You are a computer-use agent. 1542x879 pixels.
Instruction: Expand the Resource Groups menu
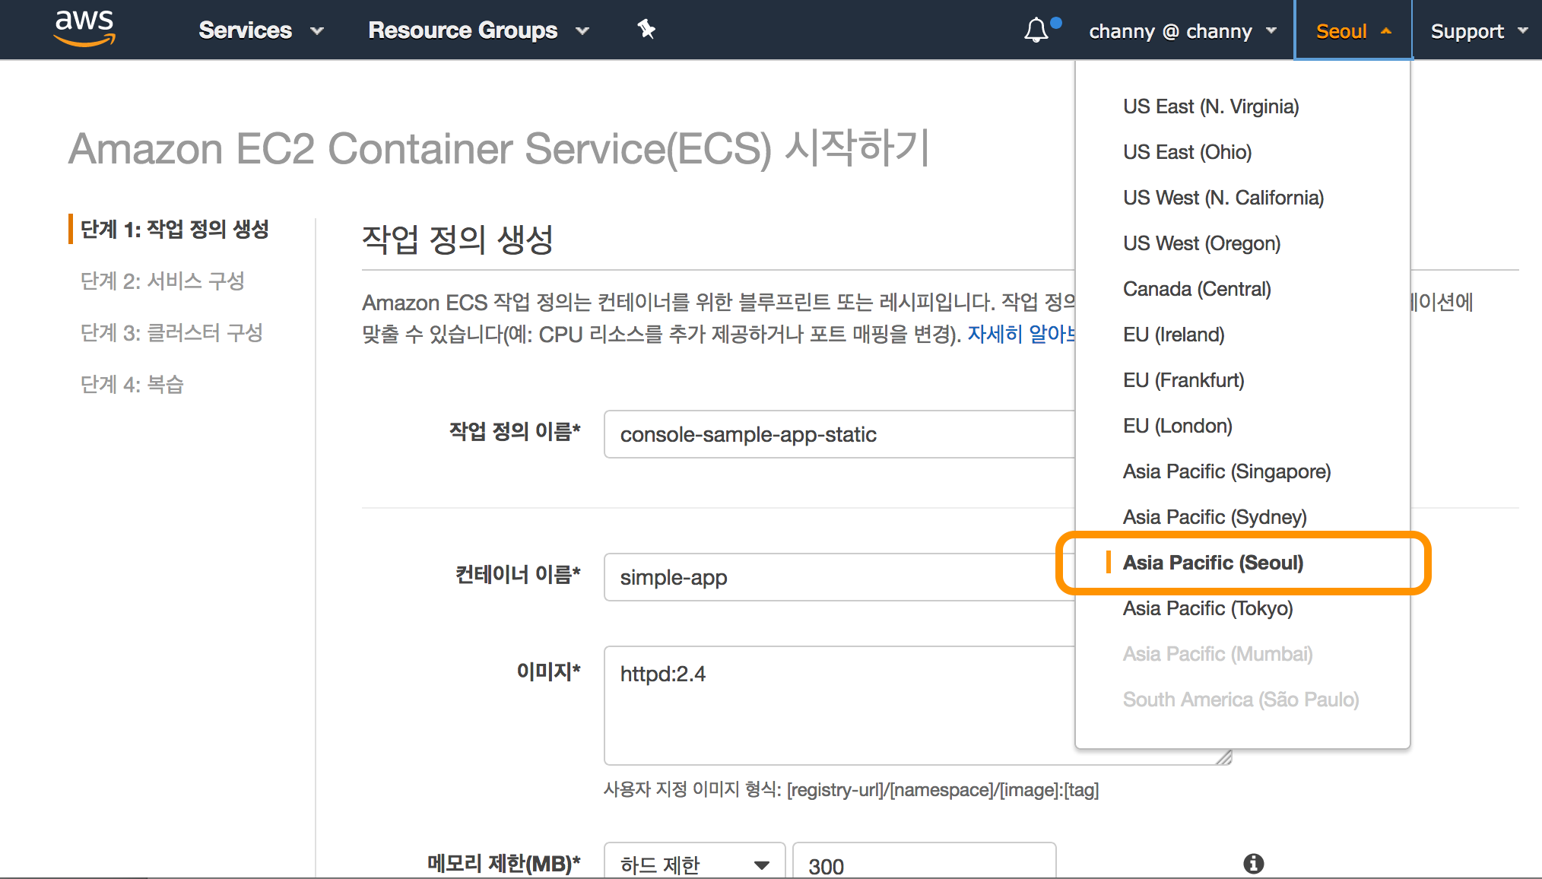pos(478,30)
